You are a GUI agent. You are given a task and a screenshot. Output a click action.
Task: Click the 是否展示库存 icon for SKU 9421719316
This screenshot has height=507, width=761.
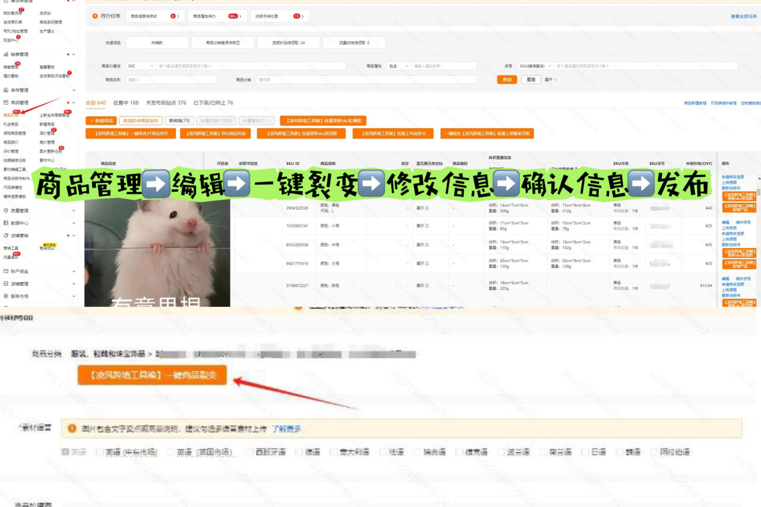pyautogui.click(x=427, y=263)
